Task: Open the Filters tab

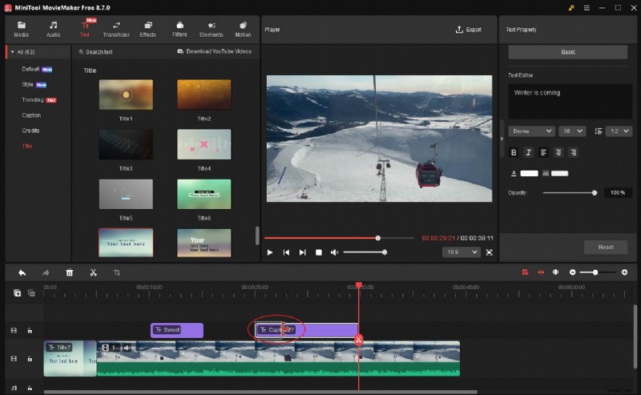Action: pos(179,30)
